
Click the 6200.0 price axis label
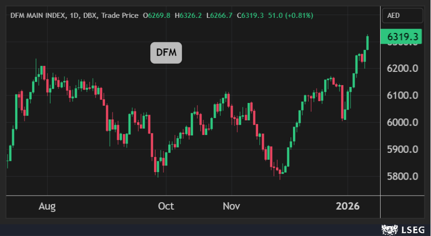[x=402, y=69]
